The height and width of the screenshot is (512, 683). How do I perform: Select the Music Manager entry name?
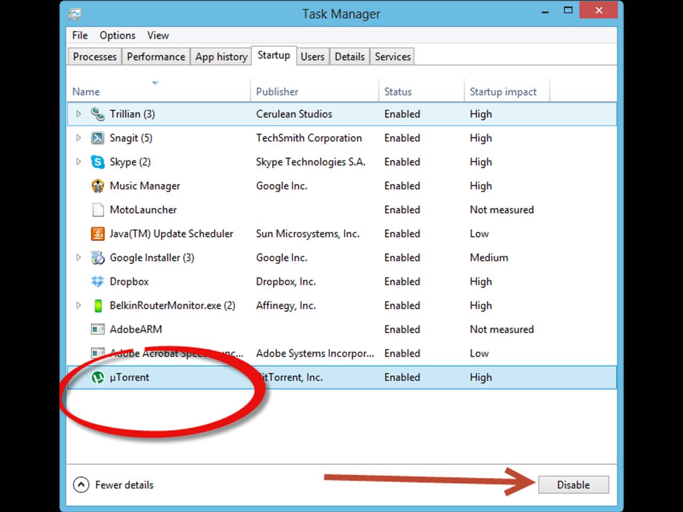tap(145, 186)
